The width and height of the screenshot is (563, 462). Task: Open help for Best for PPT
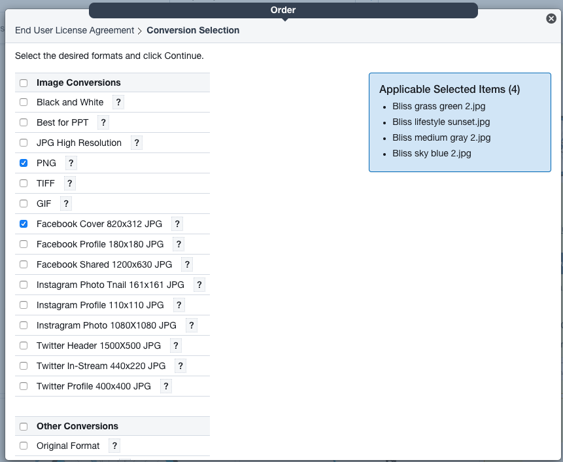coord(103,122)
